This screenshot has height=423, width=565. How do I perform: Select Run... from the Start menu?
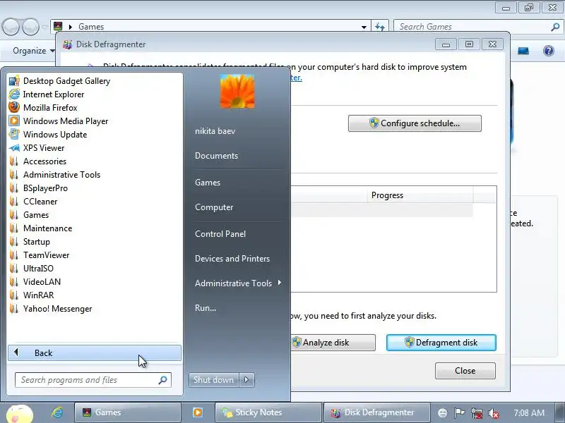click(206, 308)
